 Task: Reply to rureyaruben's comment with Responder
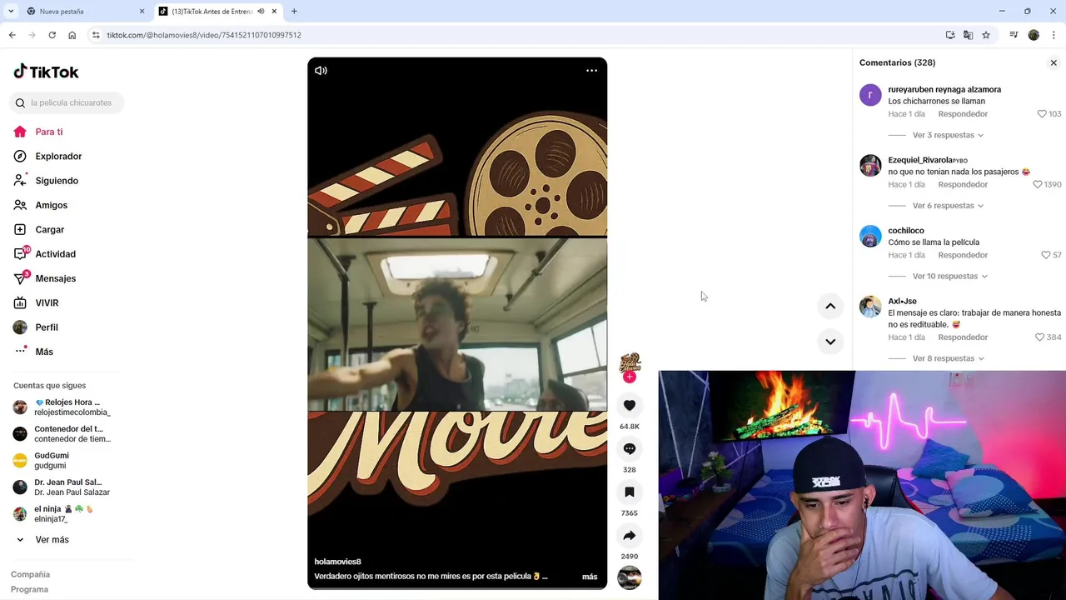coord(963,114)
